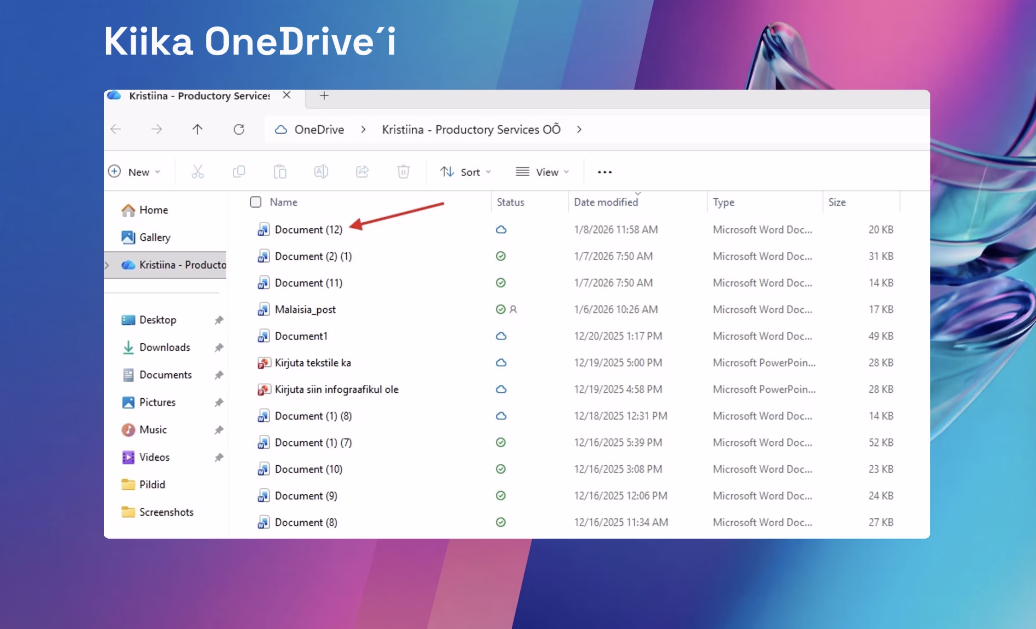Sort by Date modified column header
The width and height of the screenshot is (1036, 629).
606,202
